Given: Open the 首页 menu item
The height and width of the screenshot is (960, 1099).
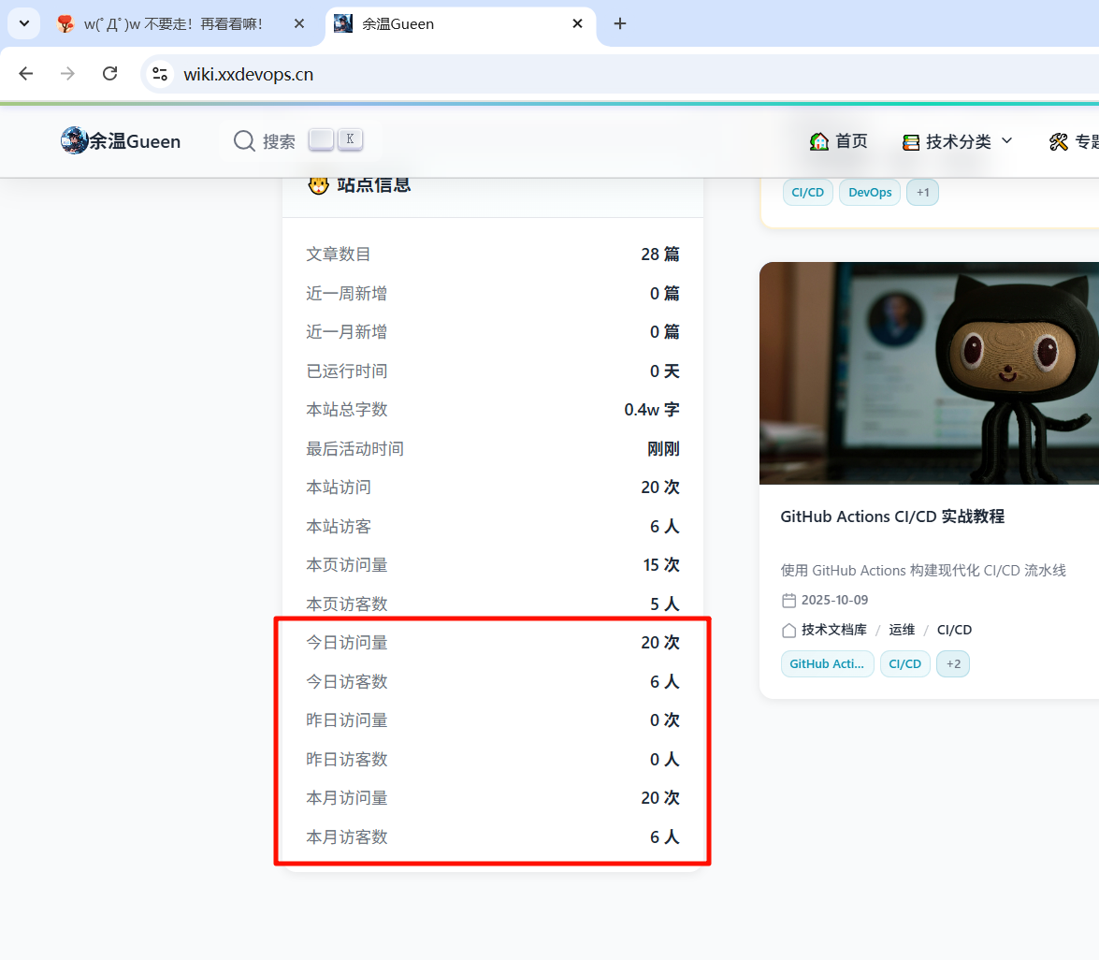Looking at the screenshot, I should 850,141.
